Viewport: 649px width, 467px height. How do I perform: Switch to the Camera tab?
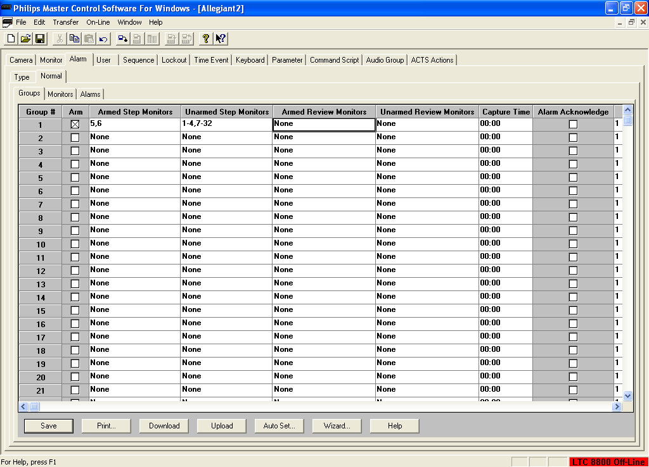pos(21,60)
